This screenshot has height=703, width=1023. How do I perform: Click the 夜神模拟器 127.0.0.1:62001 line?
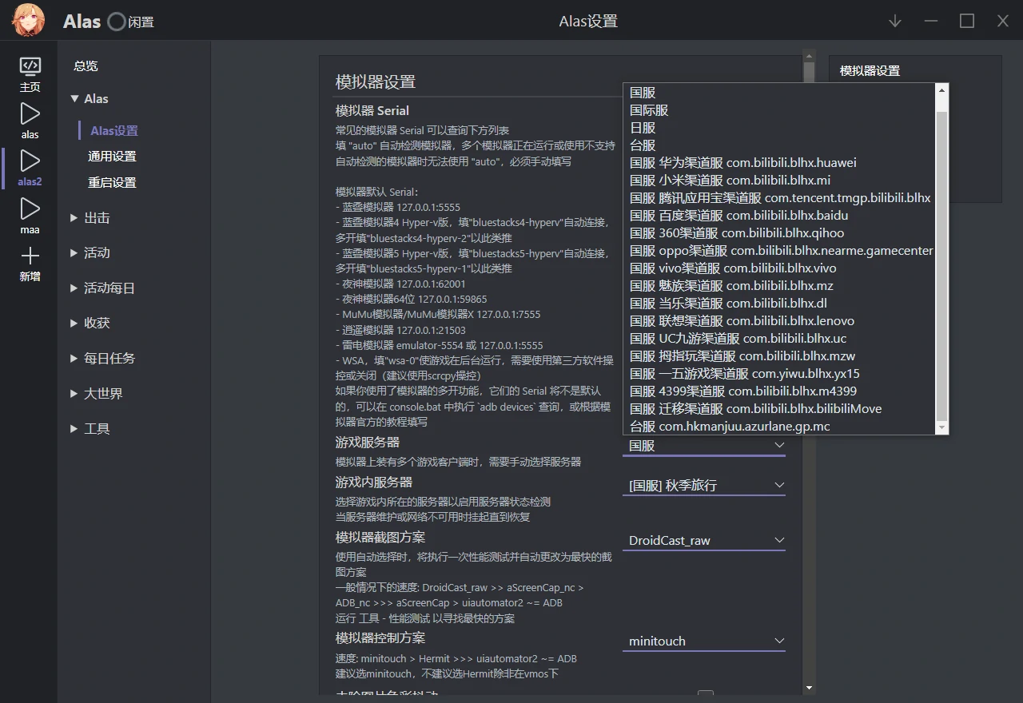click(400, 284)
